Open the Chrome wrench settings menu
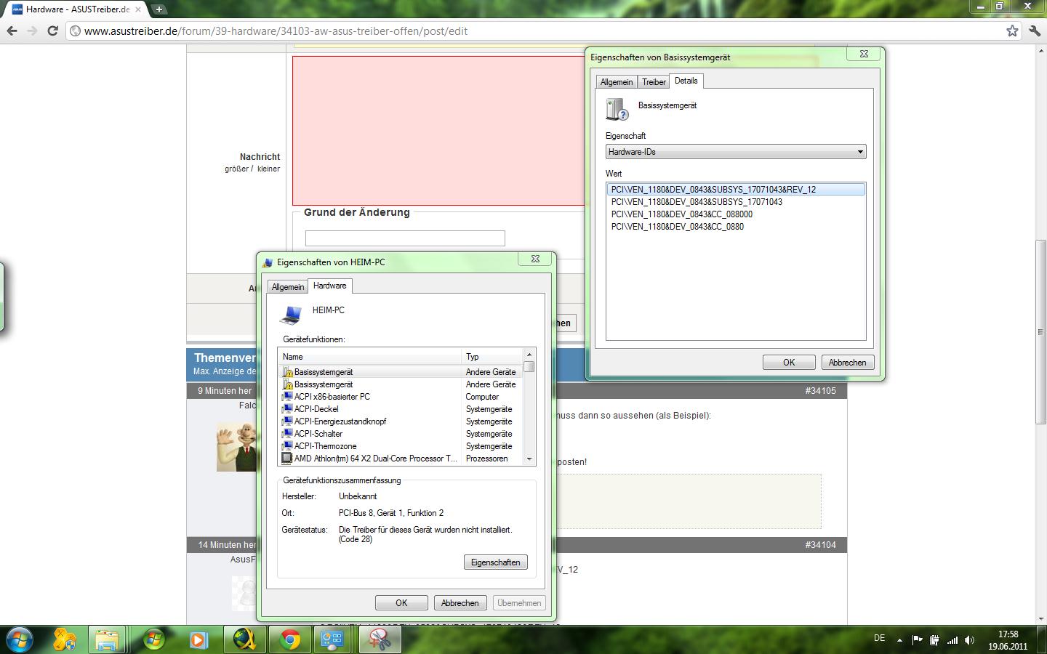1047x654 pixels. 1035,31
